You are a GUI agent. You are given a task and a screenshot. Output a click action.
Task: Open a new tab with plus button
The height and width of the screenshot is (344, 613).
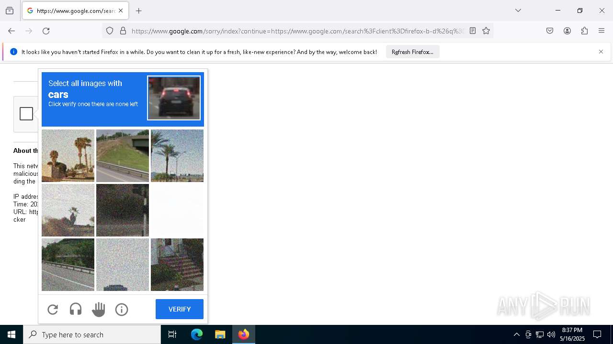coord(139,11)
